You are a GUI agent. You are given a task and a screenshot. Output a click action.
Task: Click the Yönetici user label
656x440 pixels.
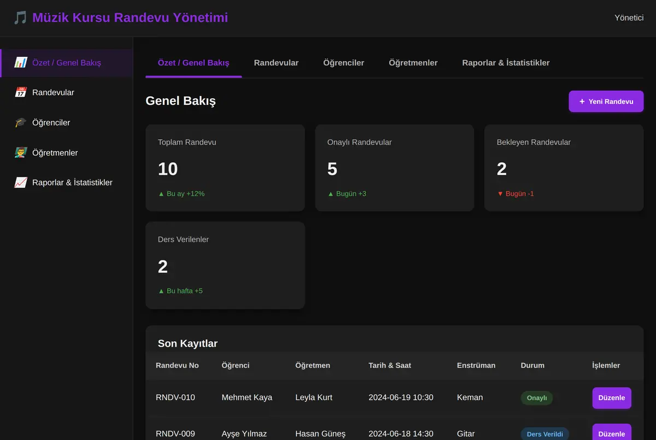coord(629,17)
